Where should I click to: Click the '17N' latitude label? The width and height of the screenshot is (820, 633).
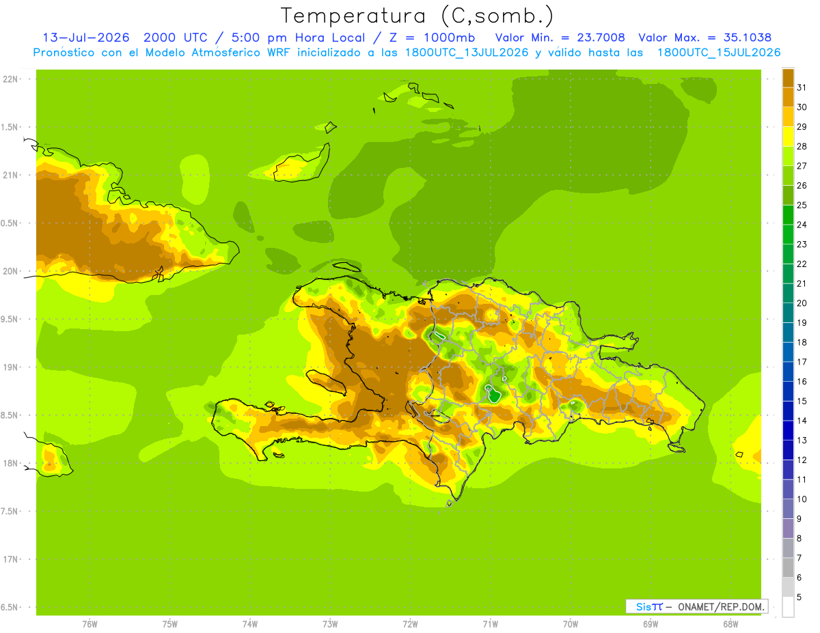click(x=10, y=559)
